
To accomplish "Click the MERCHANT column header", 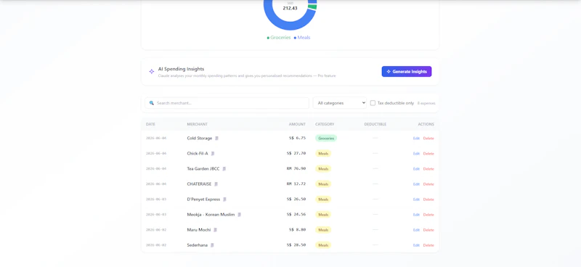I will (197, 124).
